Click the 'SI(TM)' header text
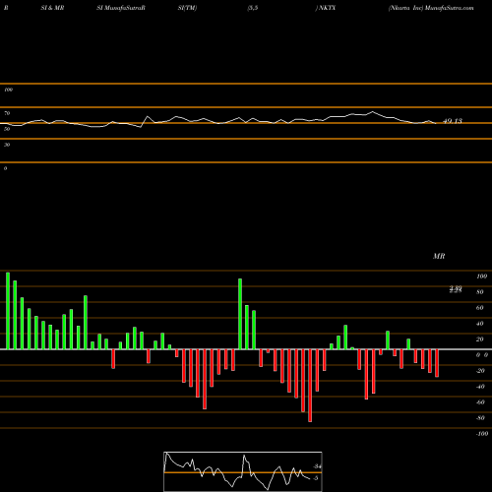Image resolution: width=492 pixels, height=492 pixels. [x=187, y=8]
